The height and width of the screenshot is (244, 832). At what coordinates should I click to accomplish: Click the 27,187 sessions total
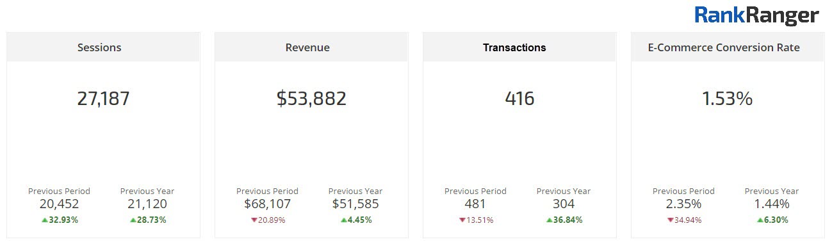[x=103, y=99]
